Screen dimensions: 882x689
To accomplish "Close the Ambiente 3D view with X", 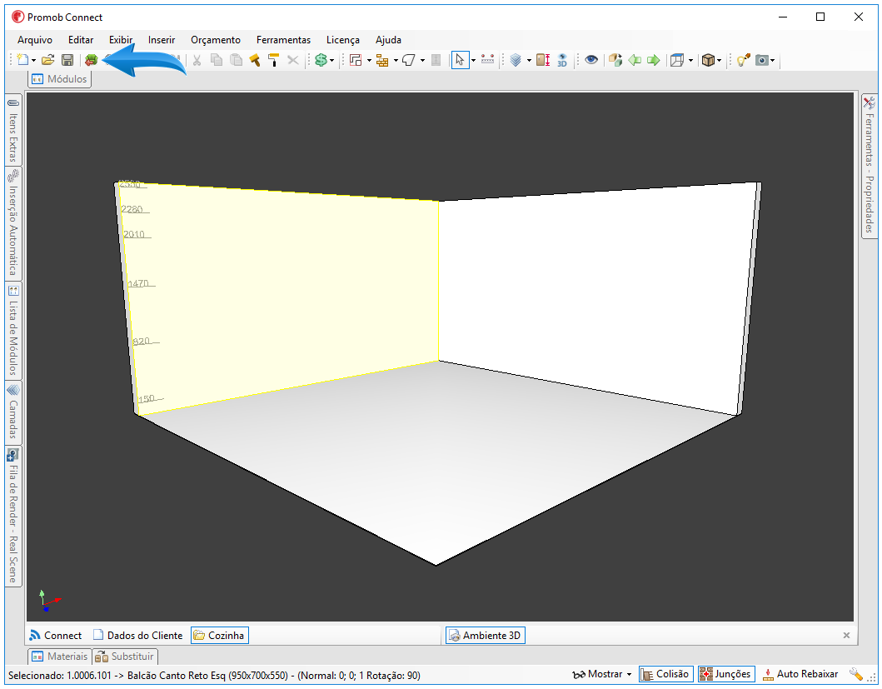I will point(846,636).
